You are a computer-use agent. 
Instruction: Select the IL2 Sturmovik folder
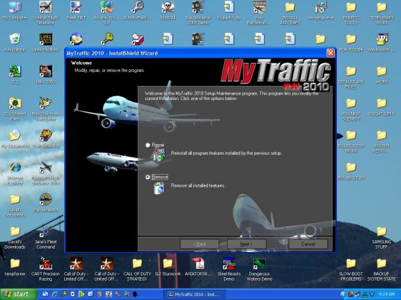point(168,267)
